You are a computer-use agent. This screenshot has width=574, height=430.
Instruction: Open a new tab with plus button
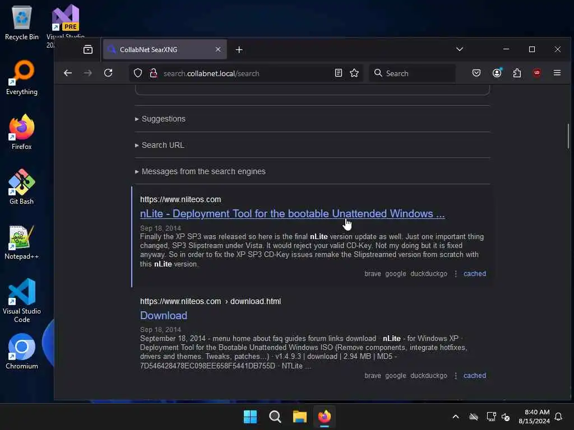(239, 49)
